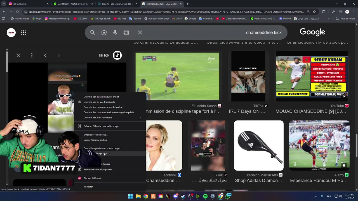This screenshot has height=201, width=358.
Task: Open the Google apps grid icon
Action: [23, 33]
